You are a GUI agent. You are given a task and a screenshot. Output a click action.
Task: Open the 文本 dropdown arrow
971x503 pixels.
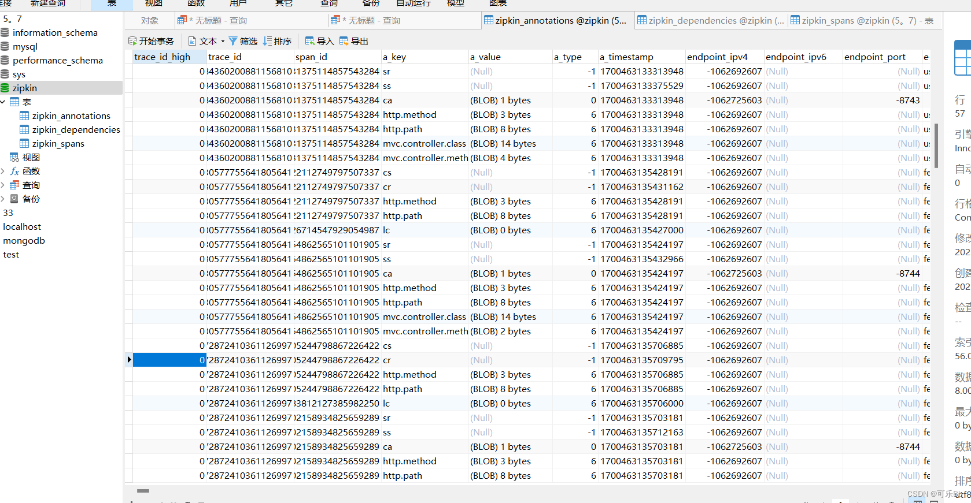[223, 42]
